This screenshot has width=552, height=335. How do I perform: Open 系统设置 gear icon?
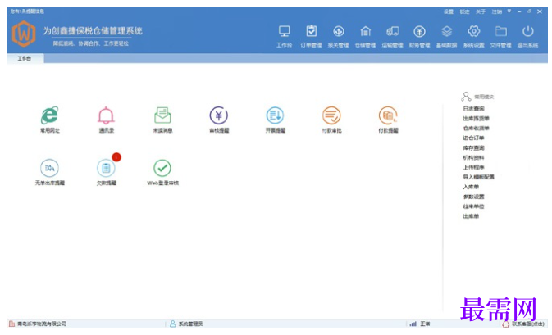pos(473,31)
